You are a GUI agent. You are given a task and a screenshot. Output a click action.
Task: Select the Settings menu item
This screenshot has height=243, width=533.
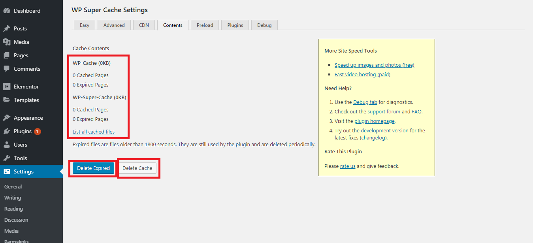pyautogui.click(x=31, y=171)
